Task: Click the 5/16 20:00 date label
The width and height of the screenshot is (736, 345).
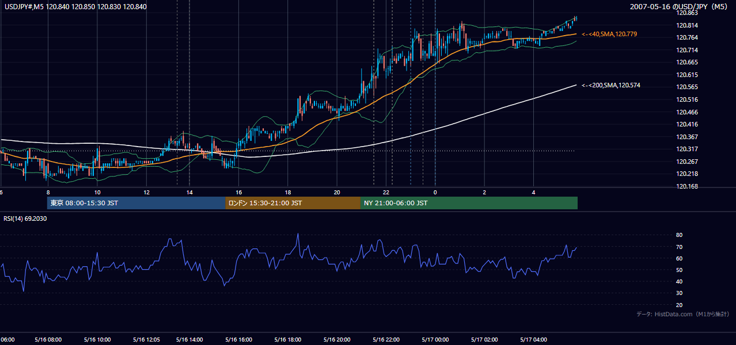Action: coord(336,340)
